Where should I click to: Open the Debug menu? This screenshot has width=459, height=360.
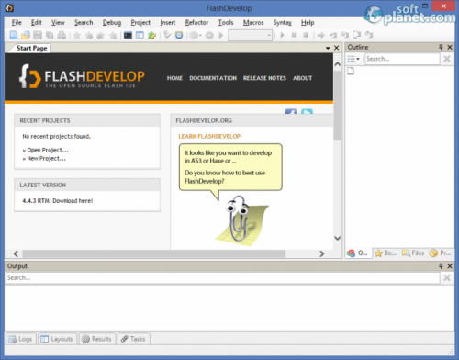point(112,22)
